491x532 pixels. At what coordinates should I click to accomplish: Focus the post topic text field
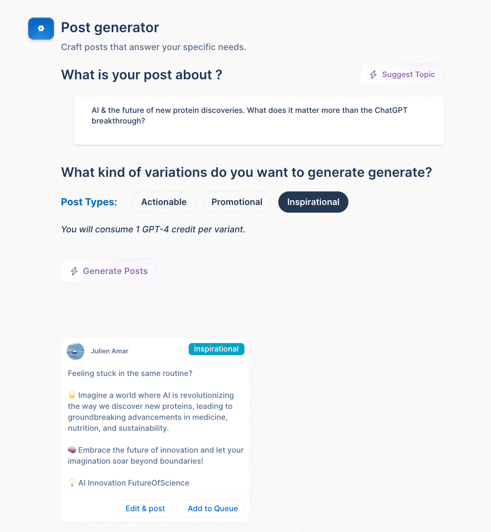tap(259, 121)
